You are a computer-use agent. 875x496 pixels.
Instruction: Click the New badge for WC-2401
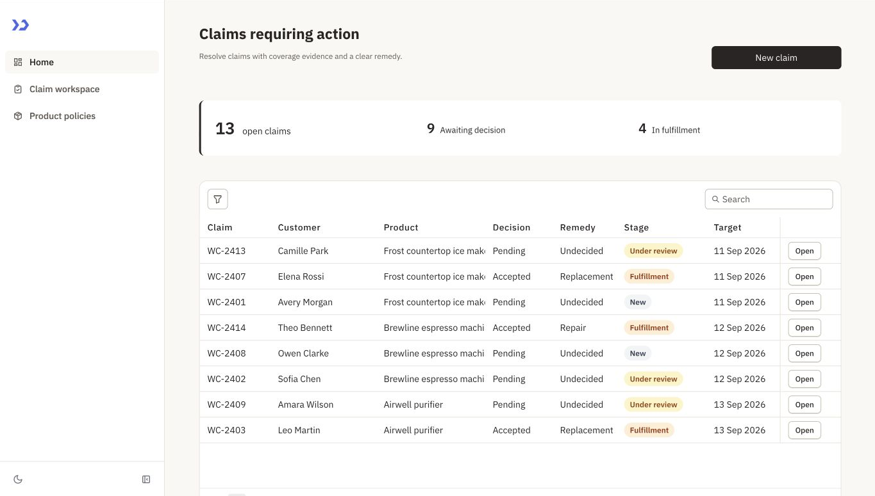pos(638,302)
